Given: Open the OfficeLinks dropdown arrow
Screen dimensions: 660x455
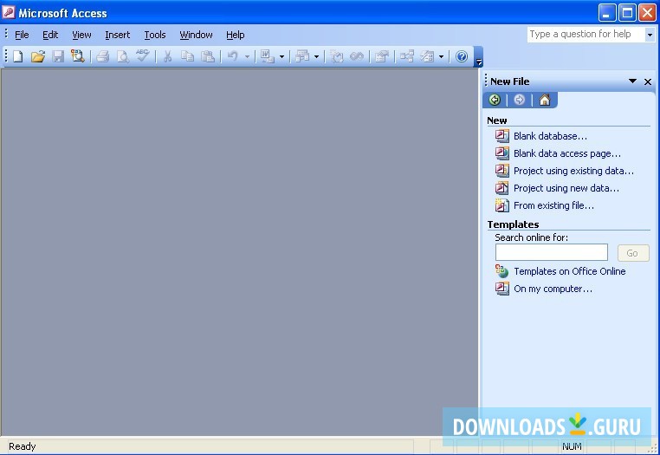Looking at the screenshot, I should point(281,56).
